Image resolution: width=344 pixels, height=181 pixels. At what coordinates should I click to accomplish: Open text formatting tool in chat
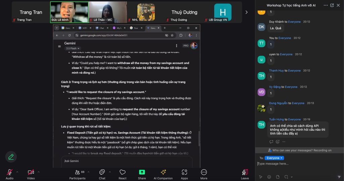point(261,177)
